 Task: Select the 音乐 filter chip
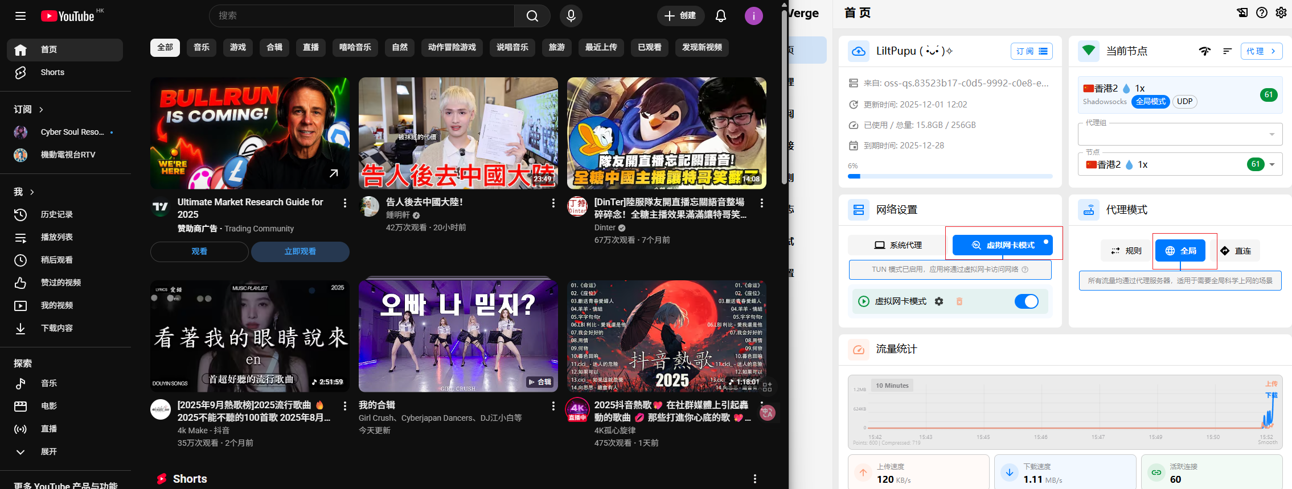click(202, 47)
